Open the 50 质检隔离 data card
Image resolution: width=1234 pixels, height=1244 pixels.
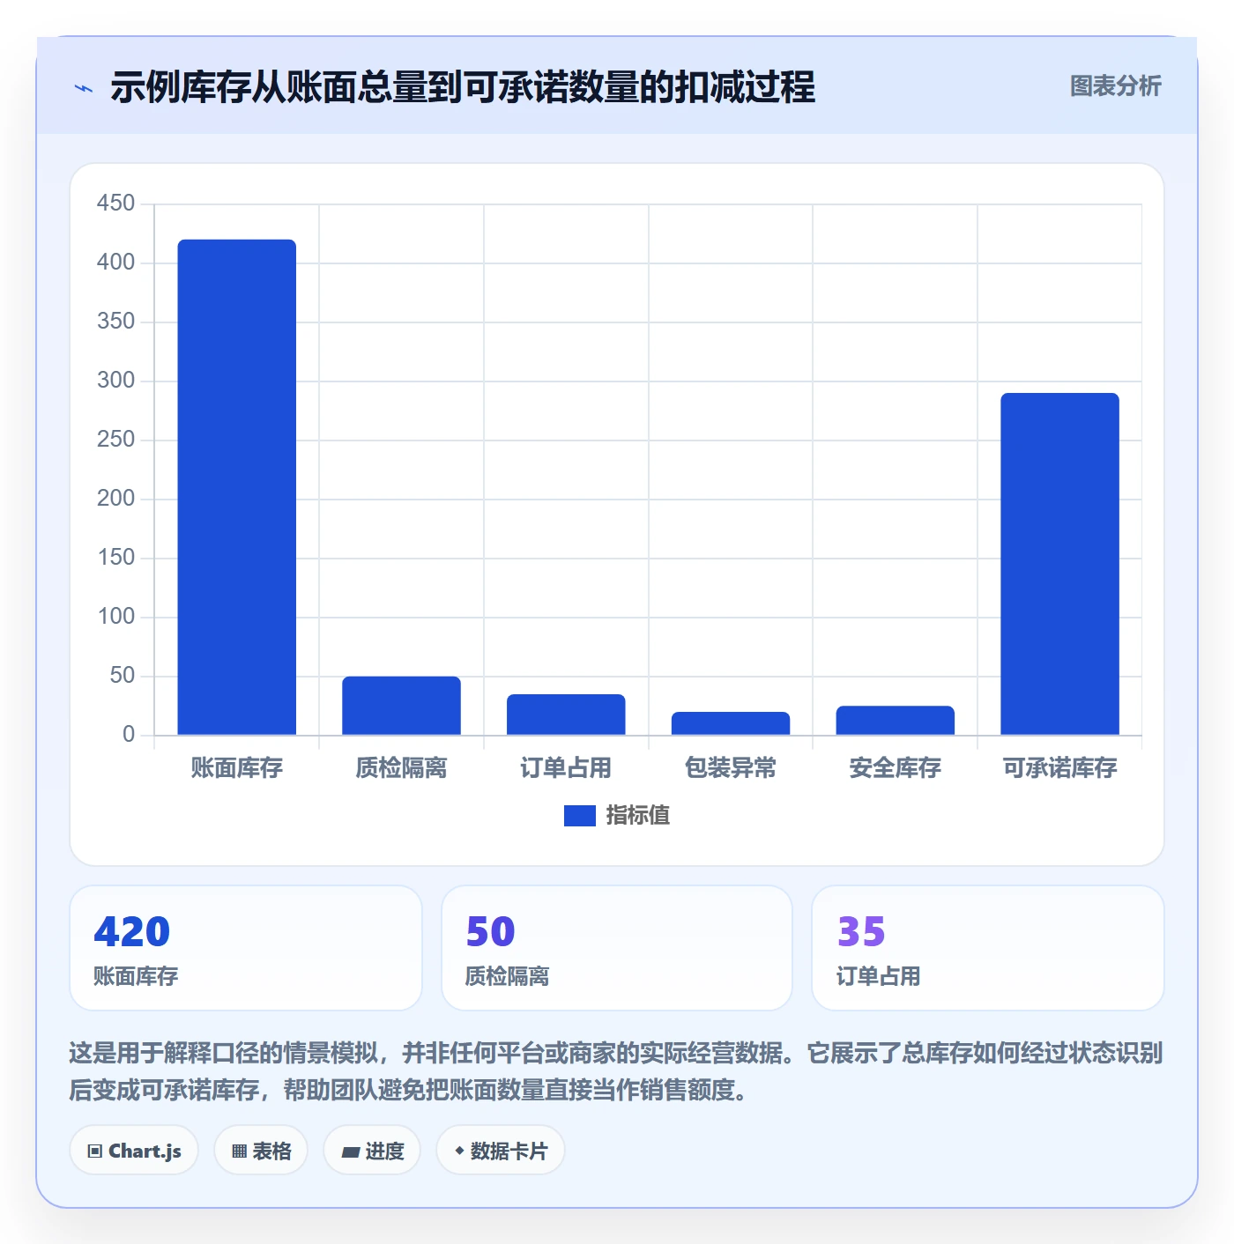pyautogui.click(x=617, y=948)
